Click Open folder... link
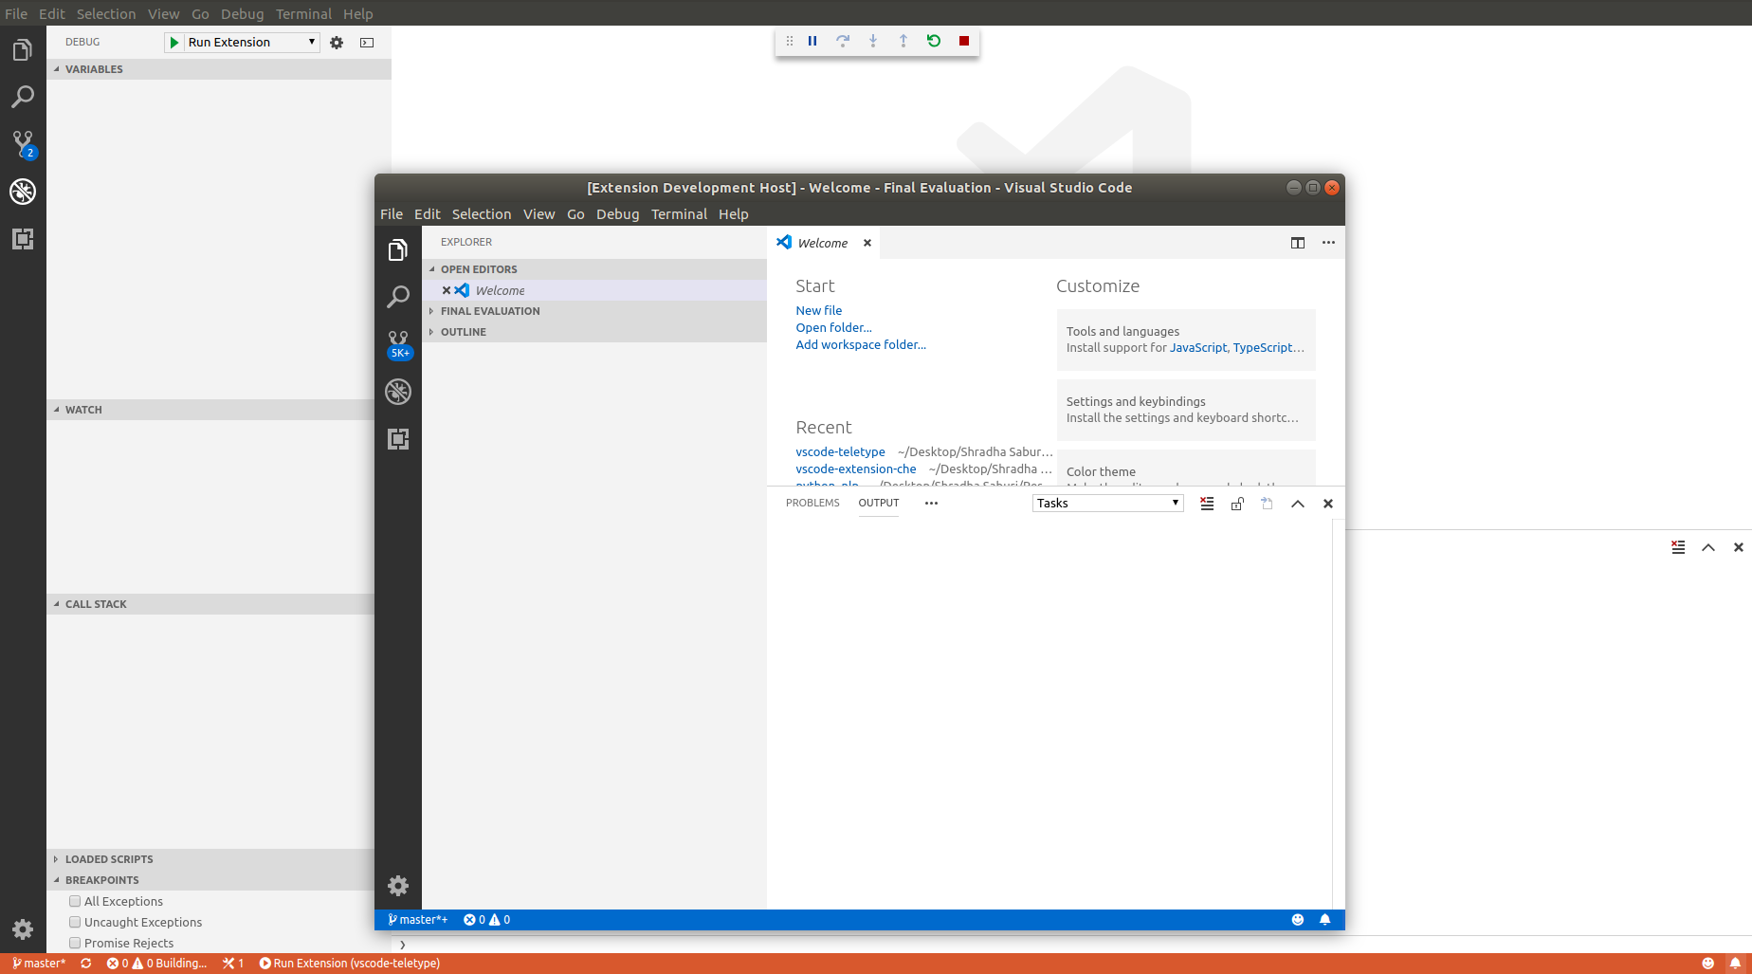This screenshot has width=1752, height=974. point(834,328)
